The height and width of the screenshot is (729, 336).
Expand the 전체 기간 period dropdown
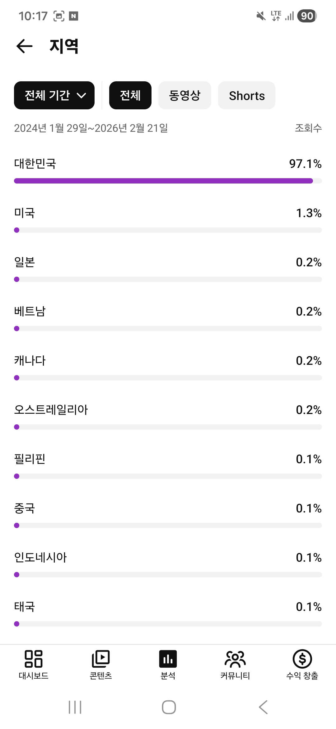[x=54, y=95]
